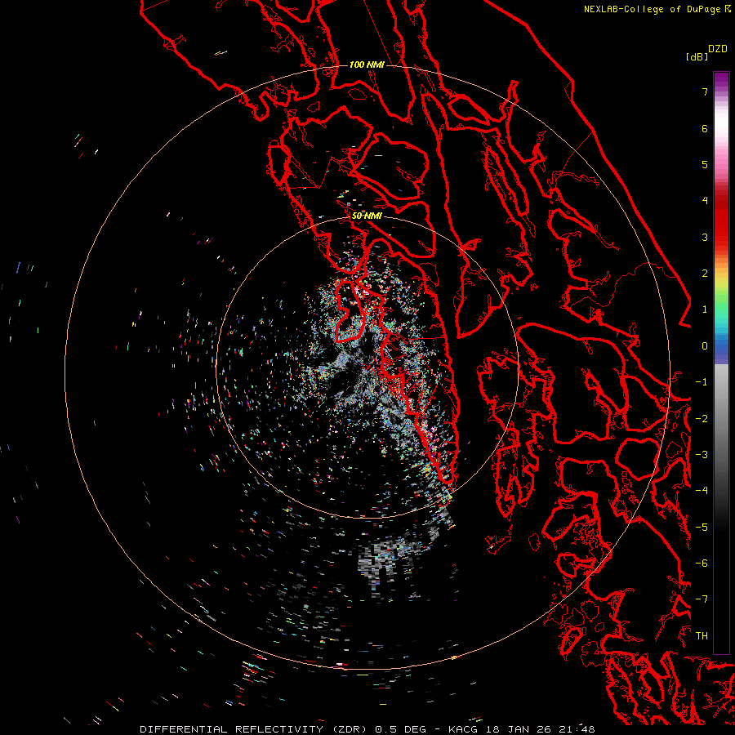Click the -4 value on the scale
The image size is (735, 735).
coord(702,491)
